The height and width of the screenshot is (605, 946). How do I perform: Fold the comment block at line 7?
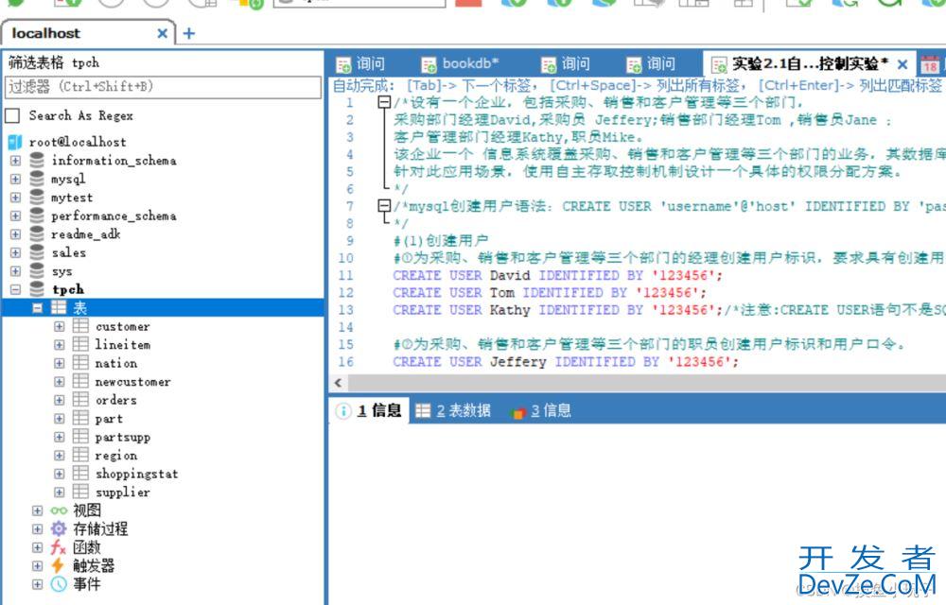pos(384,206)
